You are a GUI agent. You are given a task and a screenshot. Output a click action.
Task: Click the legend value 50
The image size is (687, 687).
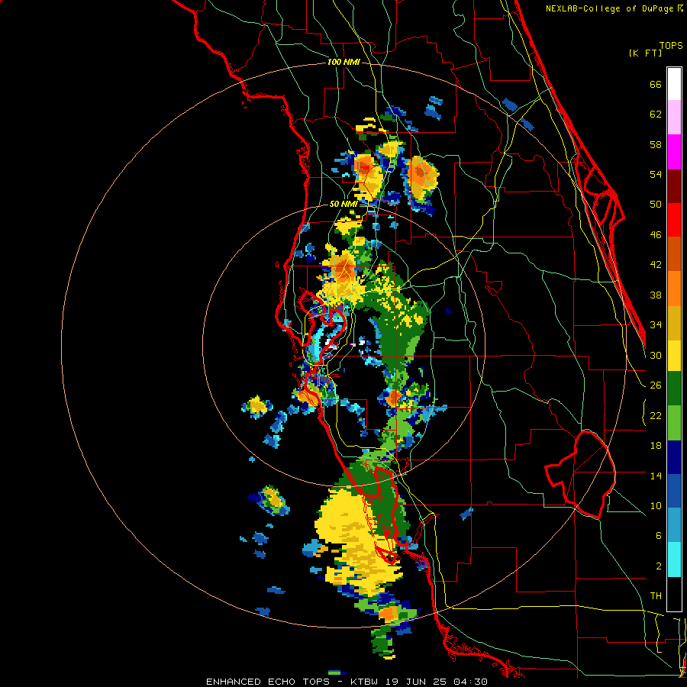tap(656, 205)
